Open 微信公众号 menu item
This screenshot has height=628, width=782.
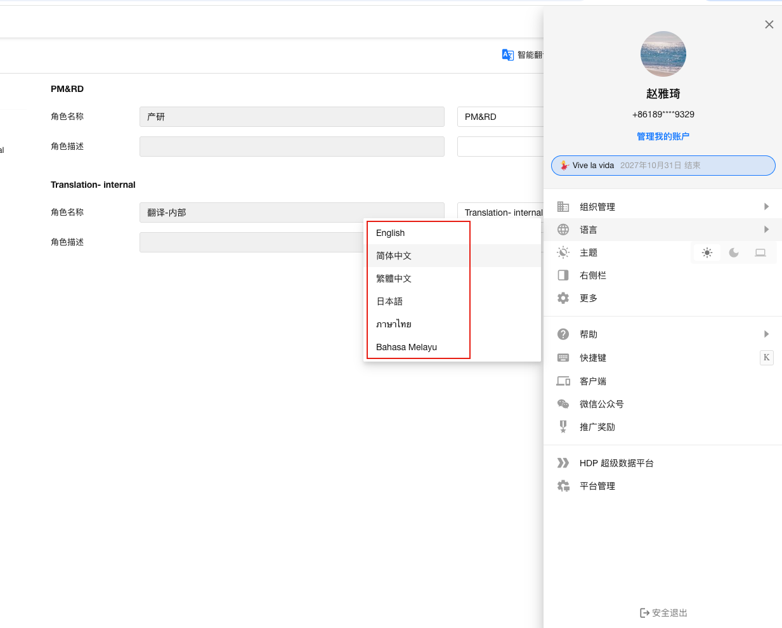point(663,404)
